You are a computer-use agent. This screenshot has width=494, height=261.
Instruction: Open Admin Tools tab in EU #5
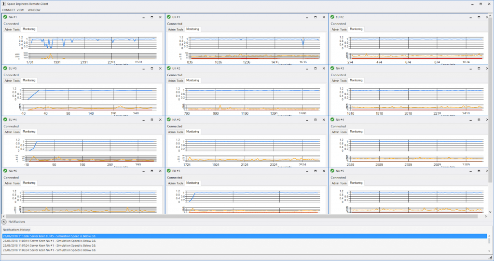(x=12, y=81)
